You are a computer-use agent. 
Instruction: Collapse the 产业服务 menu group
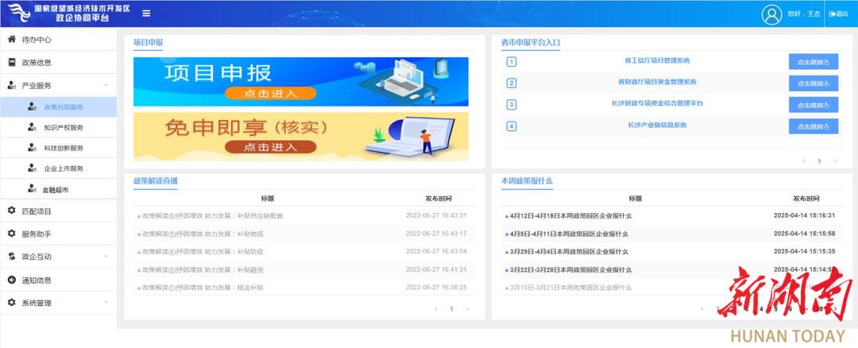tap(106, 85)
